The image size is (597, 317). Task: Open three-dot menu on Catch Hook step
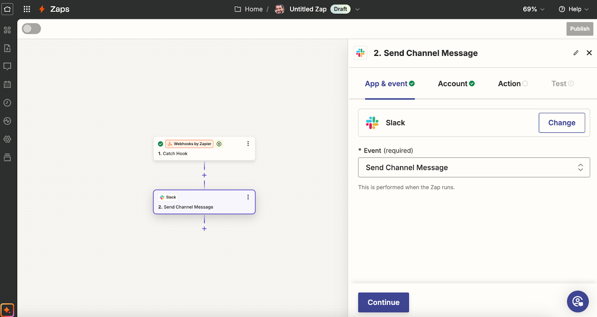248,144
